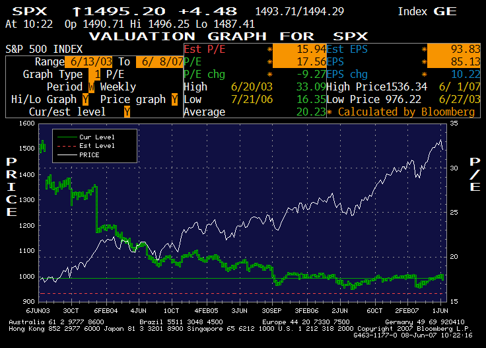Click the Index GE label at top right

tap(431, 11)
